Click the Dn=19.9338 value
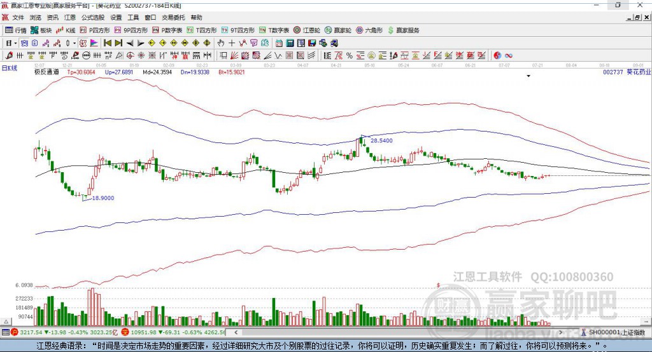The height and width of the screenshot is (352, 652). pyautogui.click(x=195, y=72)
